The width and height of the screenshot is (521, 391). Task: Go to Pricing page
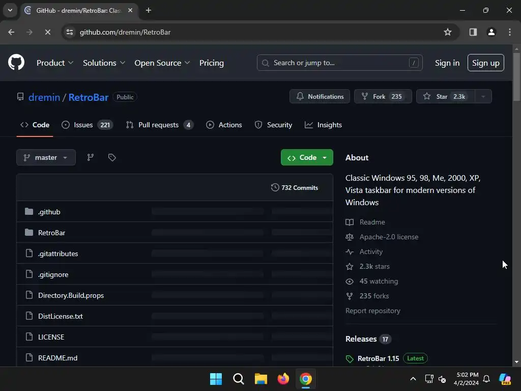[x=211, y=63]
